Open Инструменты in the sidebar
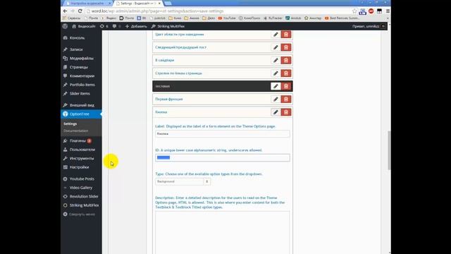The height and width of the screenshot is (254, 451). [81, 158]
